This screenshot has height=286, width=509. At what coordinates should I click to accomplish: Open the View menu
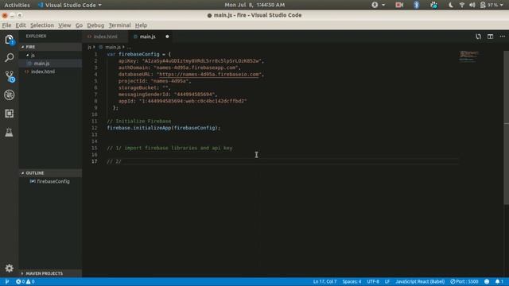click(x=64, y=25)
